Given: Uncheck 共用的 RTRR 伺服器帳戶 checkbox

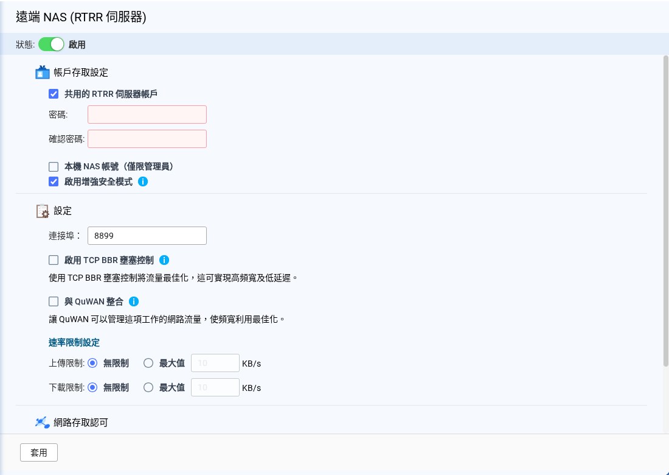Looking at the screenshot, I should click(54, 94).
